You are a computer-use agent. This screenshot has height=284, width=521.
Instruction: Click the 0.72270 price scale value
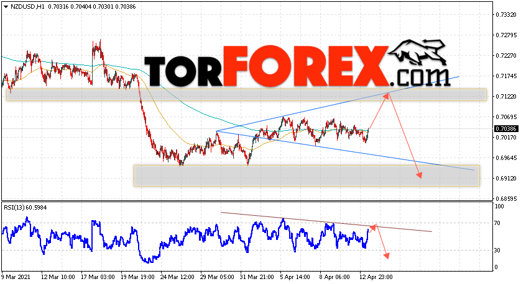point(506,56)
